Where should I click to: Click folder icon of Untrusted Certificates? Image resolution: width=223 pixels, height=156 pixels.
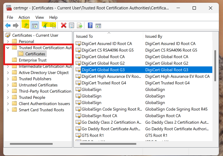(14, 85)
